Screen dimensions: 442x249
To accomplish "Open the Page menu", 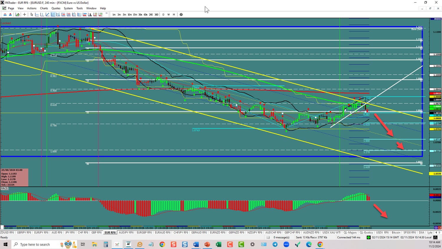I will [x=11, y=8].
